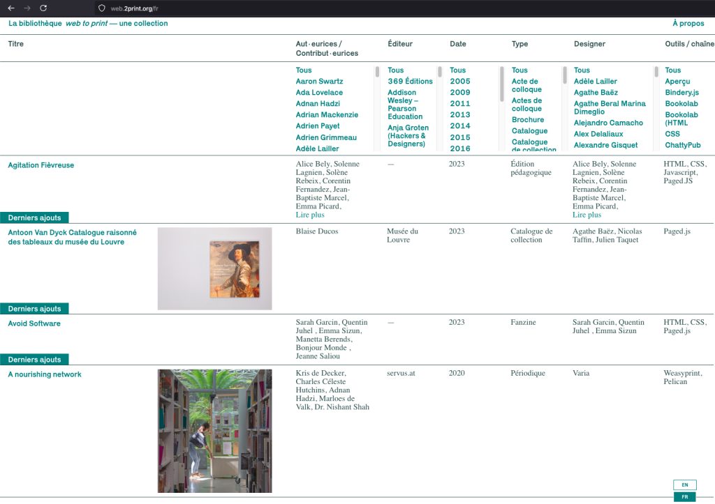The width and height of the screenshot is (715, 504).
Task: Filter tools by Bindery.js
Action: [x=681, y=93]
